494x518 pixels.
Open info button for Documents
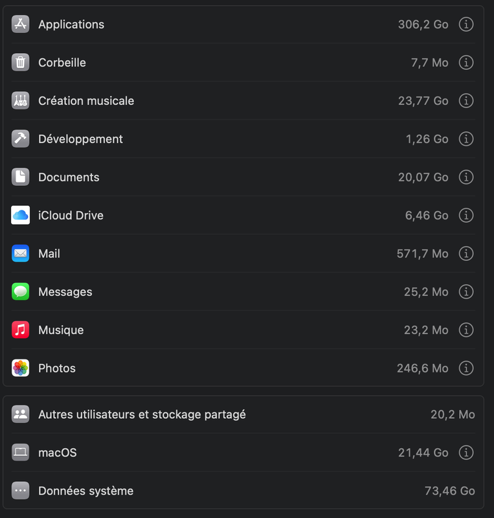coord(466,177)
